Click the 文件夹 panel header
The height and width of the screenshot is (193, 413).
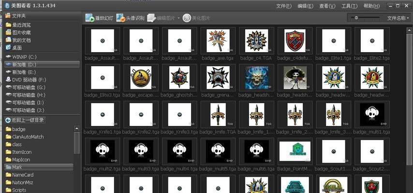pyautogui.click(x=42, y=16)
